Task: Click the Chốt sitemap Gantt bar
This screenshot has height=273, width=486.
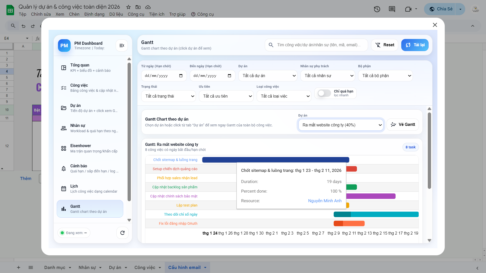Action: coord(275,160)
